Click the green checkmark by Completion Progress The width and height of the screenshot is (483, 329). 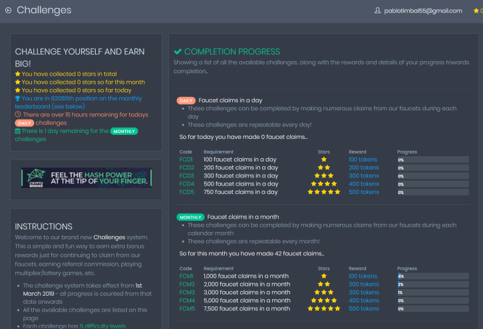(x=178, y=51)
